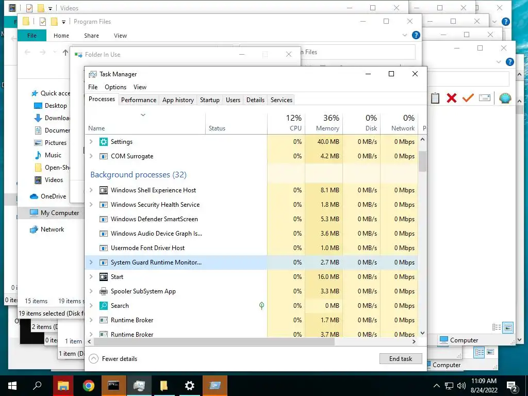Click the COM Surrogate process icon
Viewport: 528px width, 396px height.
(x=103, y=156)
